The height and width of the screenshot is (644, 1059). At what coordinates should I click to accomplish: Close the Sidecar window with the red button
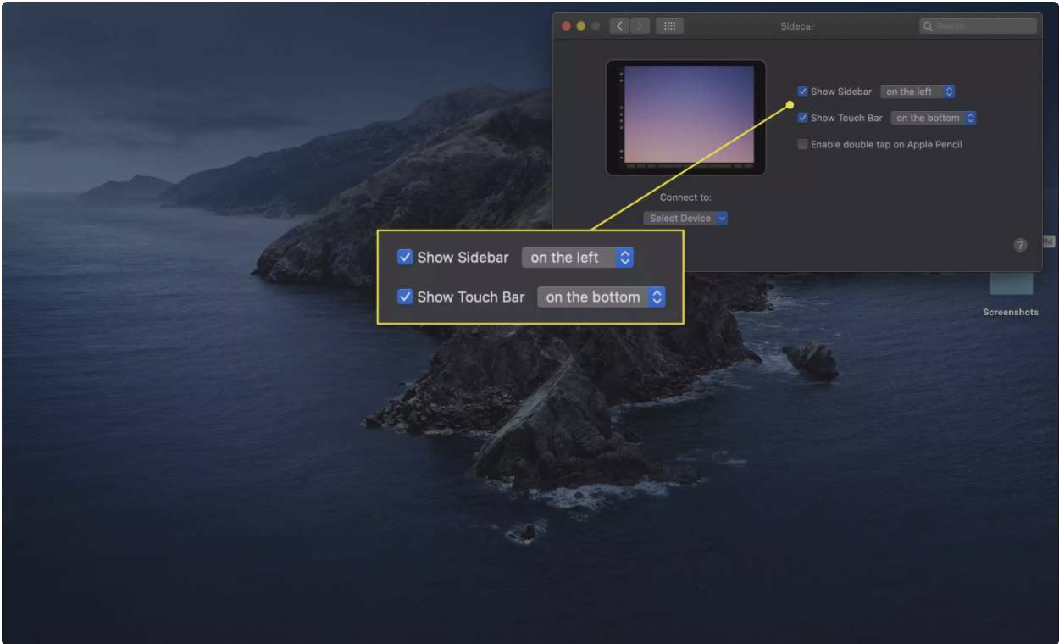566,26
